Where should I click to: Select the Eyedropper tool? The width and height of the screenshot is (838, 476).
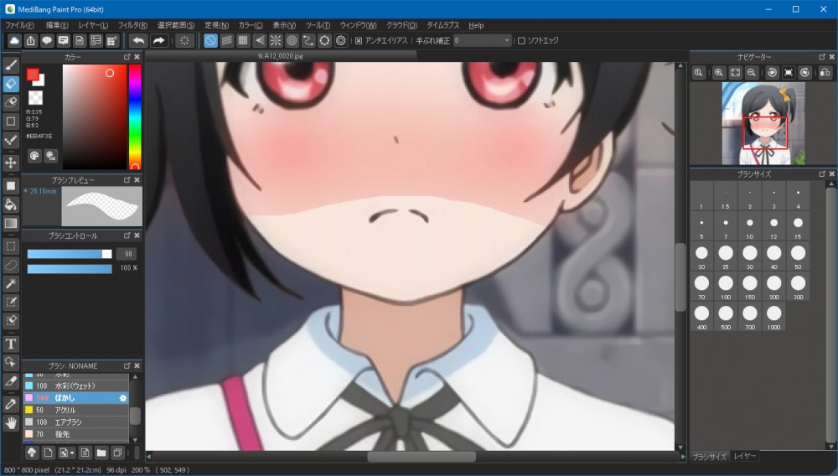(x=11, y=405)
